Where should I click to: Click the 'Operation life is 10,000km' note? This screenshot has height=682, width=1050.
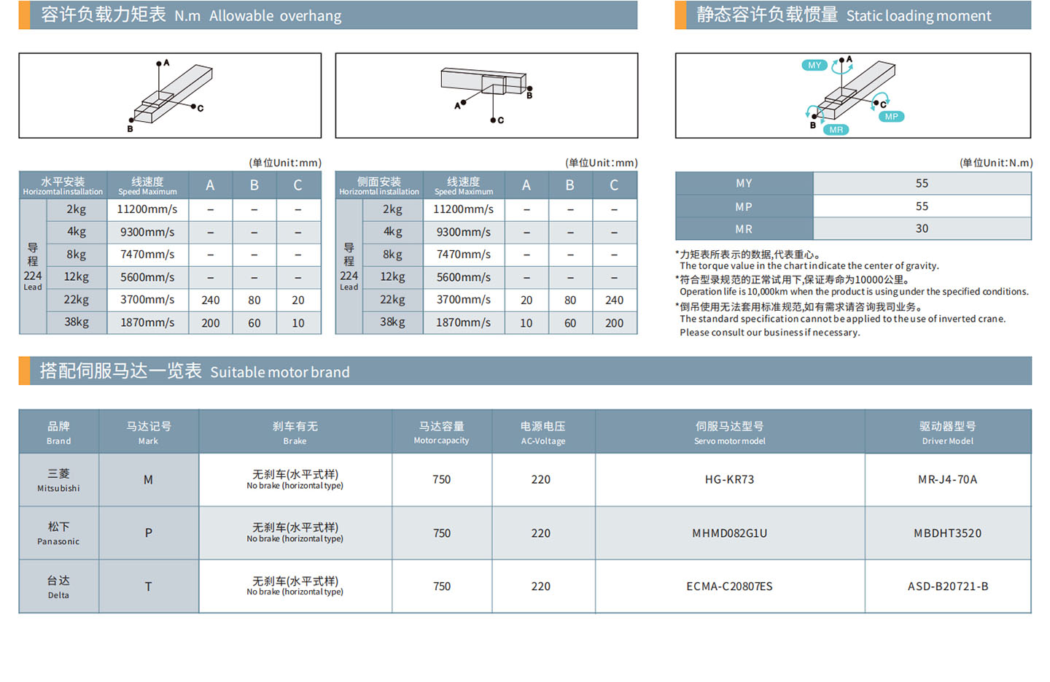coord(854,292)
